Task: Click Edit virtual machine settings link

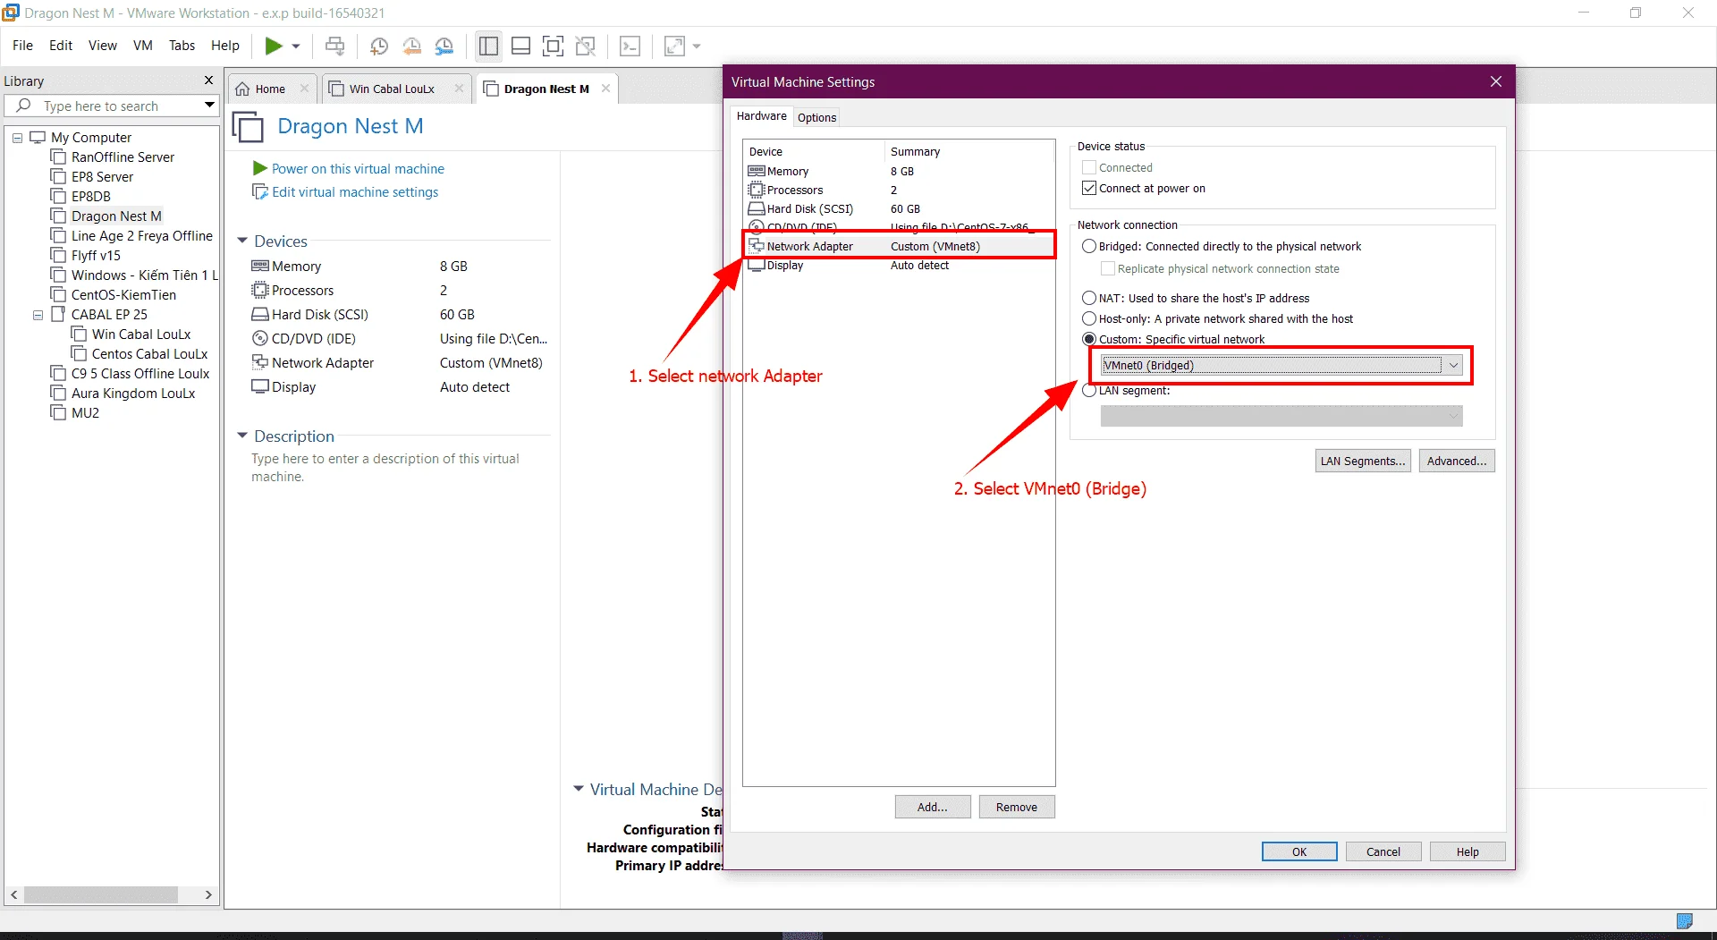Action: click(x=355, y=192)
